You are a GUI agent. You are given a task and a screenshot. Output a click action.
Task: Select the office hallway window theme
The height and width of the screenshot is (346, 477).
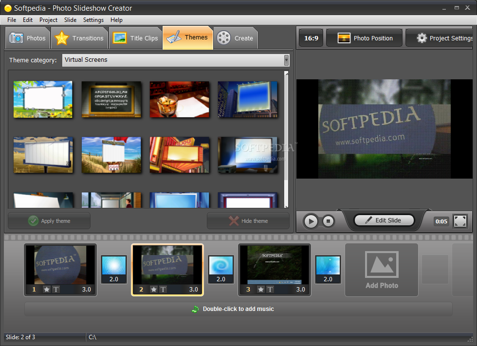[x=111, y=200]
